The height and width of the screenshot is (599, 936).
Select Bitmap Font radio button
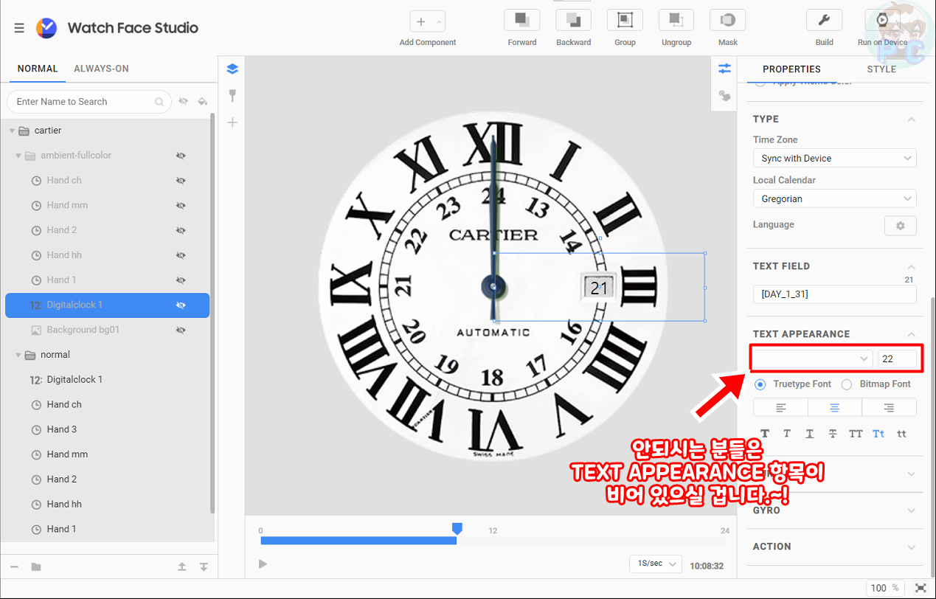click(x=847, y=384)
